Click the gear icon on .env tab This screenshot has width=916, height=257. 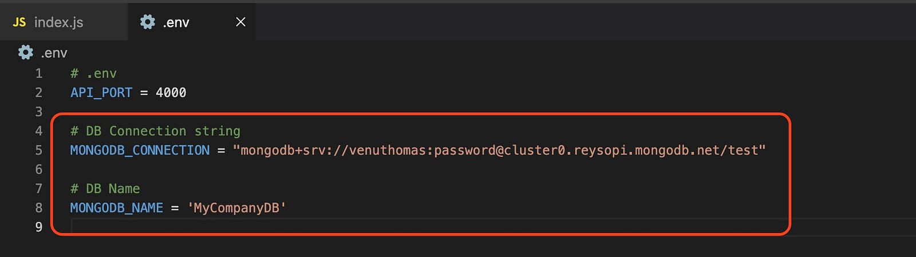[x=148, y=22]
